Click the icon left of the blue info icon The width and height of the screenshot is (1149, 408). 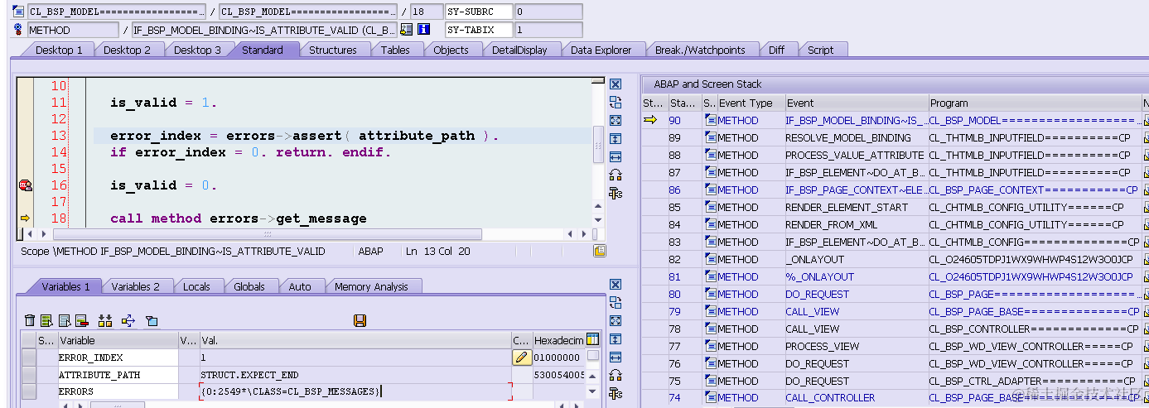[x=406, y=30]
